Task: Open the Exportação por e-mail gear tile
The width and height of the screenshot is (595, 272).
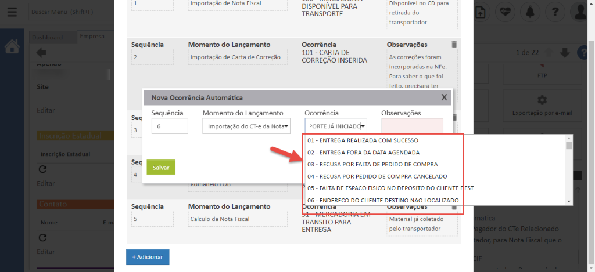Action: tap(542, 106)
